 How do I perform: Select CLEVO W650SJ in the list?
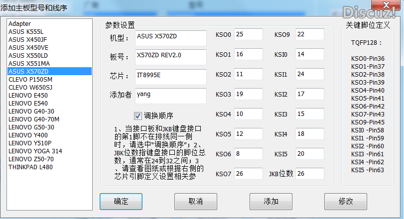click(49, 88)
